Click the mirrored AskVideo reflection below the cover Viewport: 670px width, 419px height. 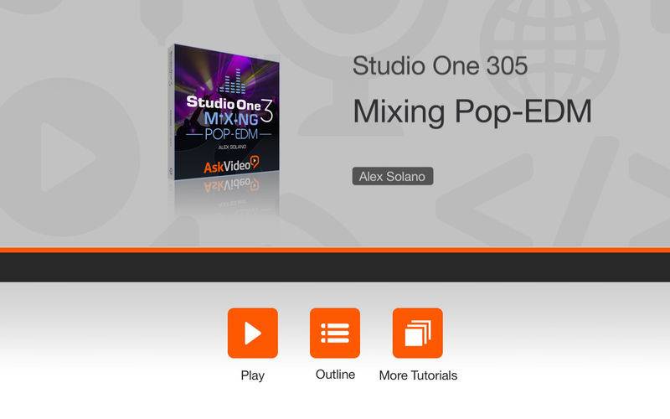click(231, 185)
